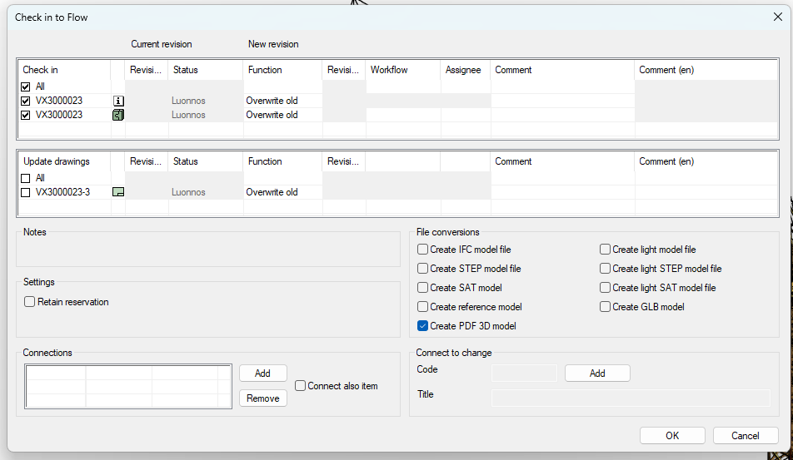Check Create GLB model option

pyautogui.click(x=606, y=307)
